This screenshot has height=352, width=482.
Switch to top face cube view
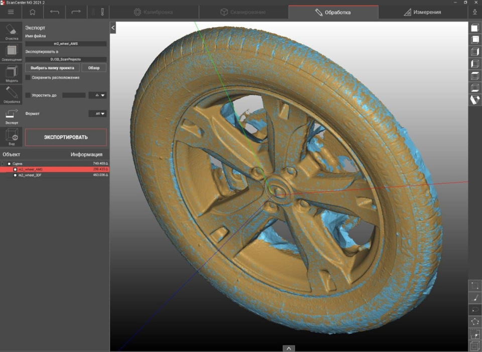475,76
